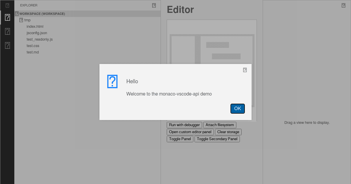Collapse the WORKSPACE (WORKSPACE) section

[87, 14]
